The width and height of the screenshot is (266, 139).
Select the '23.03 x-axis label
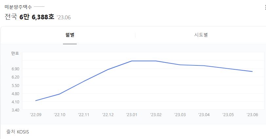(x=180, y=115)
